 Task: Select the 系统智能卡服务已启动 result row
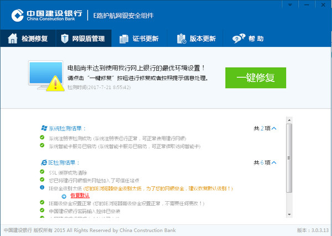click(x=124, y=146)
